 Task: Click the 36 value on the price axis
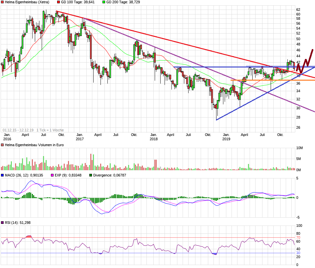(x=298, y=83)
